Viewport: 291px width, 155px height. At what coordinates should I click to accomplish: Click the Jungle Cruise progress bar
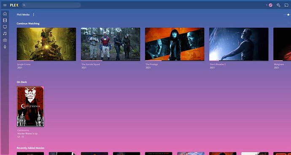click(46, 60)
